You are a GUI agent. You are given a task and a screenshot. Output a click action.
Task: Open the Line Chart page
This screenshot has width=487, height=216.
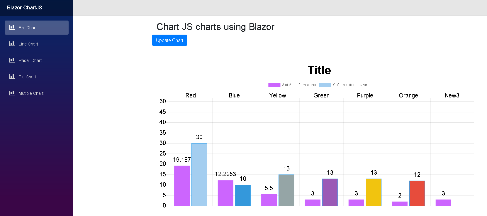coord(28,44)
